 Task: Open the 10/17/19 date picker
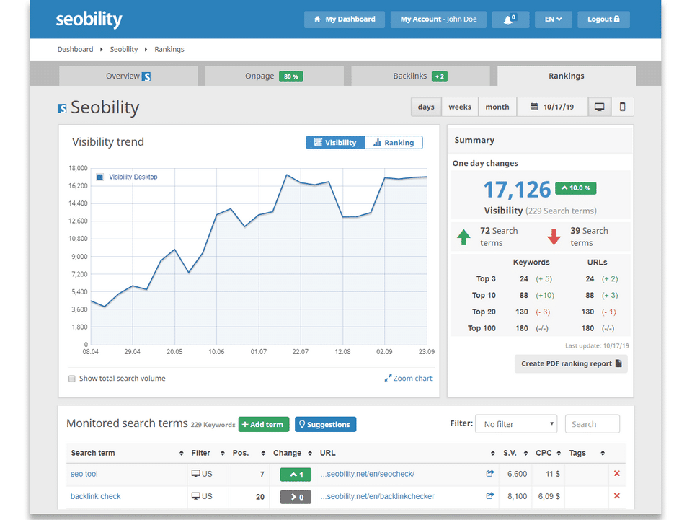(552, 107)
